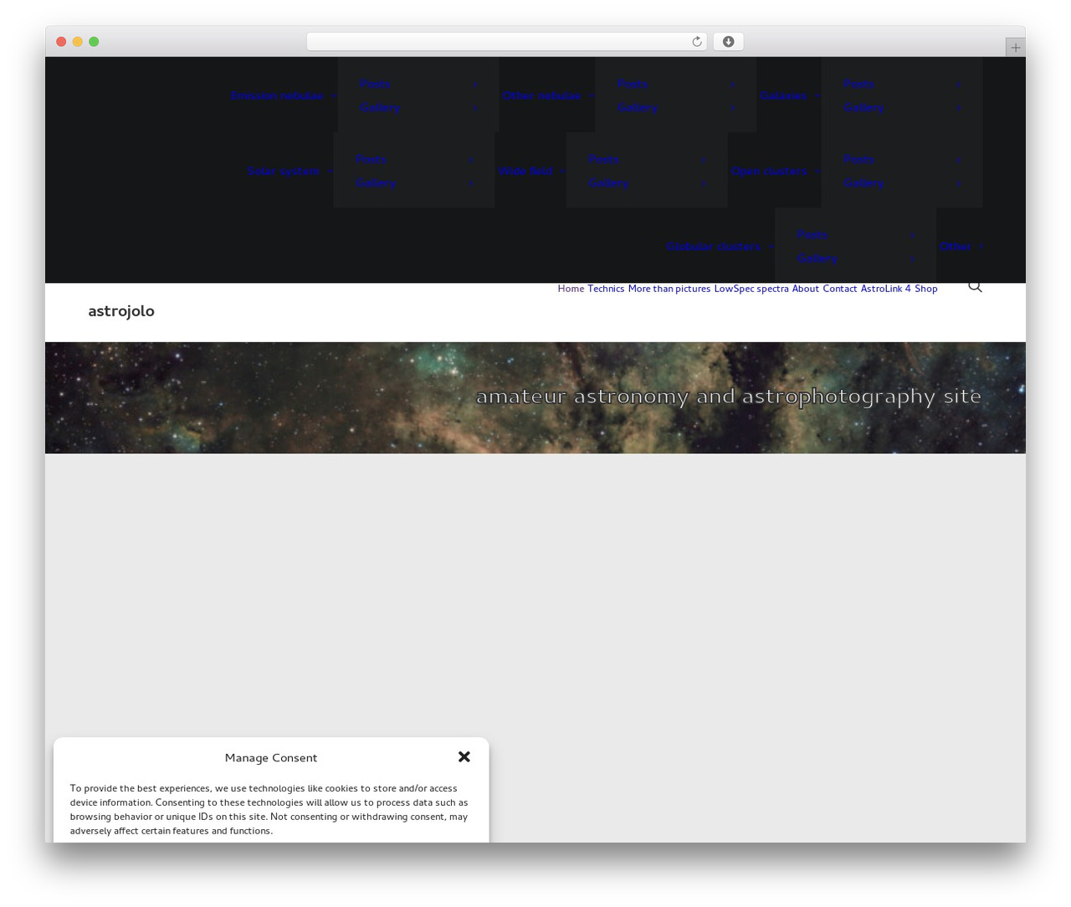
Task: Expand the Emission nebulae Posts submenu arrow
Action: (474, 84)
